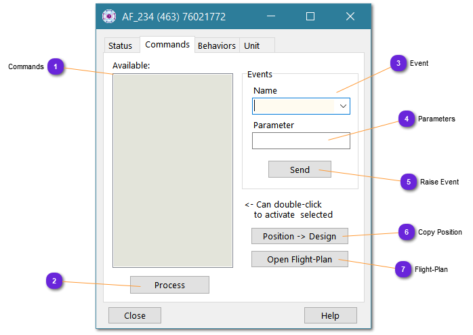Switch to the Behaviors tab

216,46
